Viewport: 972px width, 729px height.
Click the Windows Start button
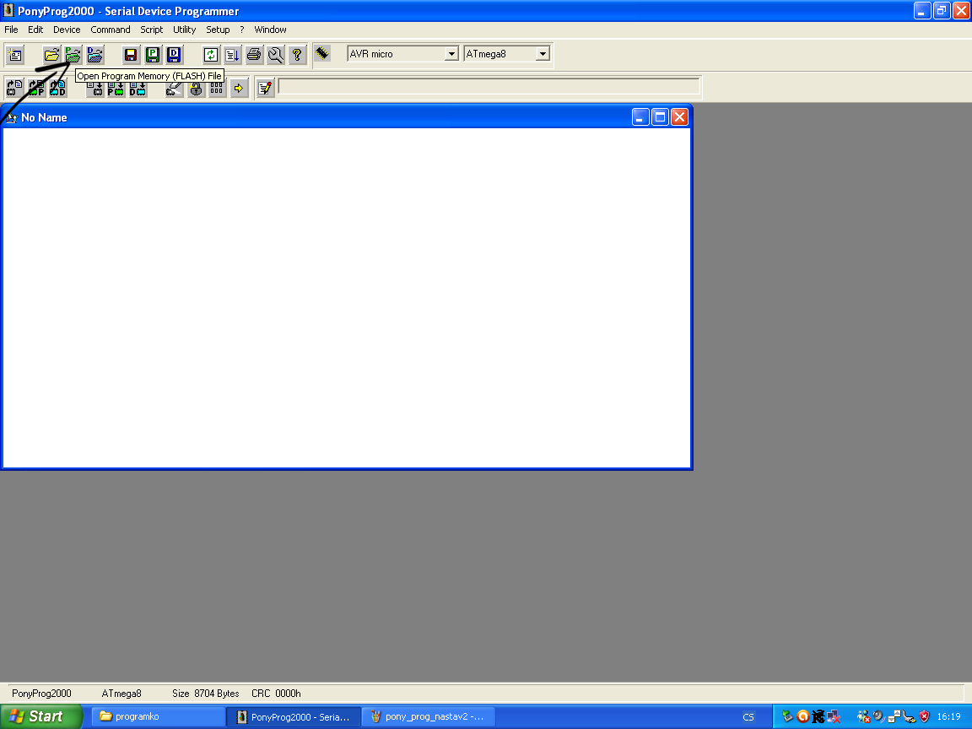coord(40,716)
